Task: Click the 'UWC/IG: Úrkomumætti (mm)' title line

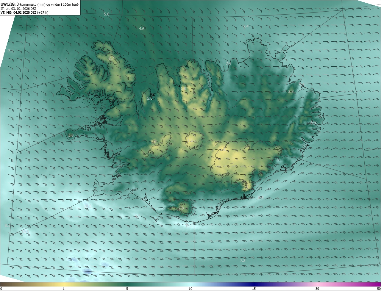Action: [40, 4]
